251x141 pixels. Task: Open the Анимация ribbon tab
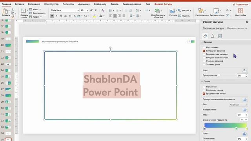click(x=84, y=4)
